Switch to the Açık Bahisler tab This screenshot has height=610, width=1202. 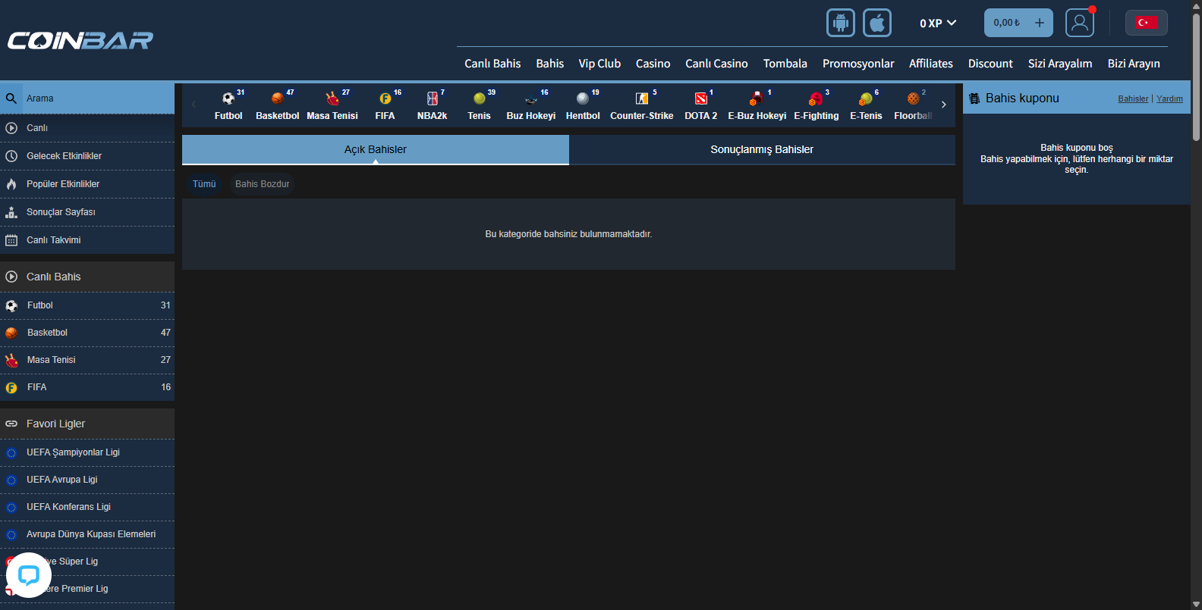tap(376, 149)
